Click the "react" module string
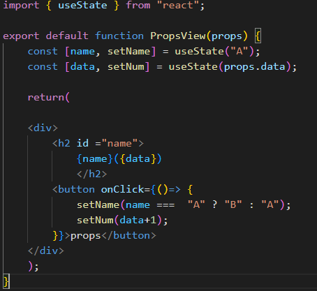The width and height of the screenshot is (317, 291). [x=178, y=5]
